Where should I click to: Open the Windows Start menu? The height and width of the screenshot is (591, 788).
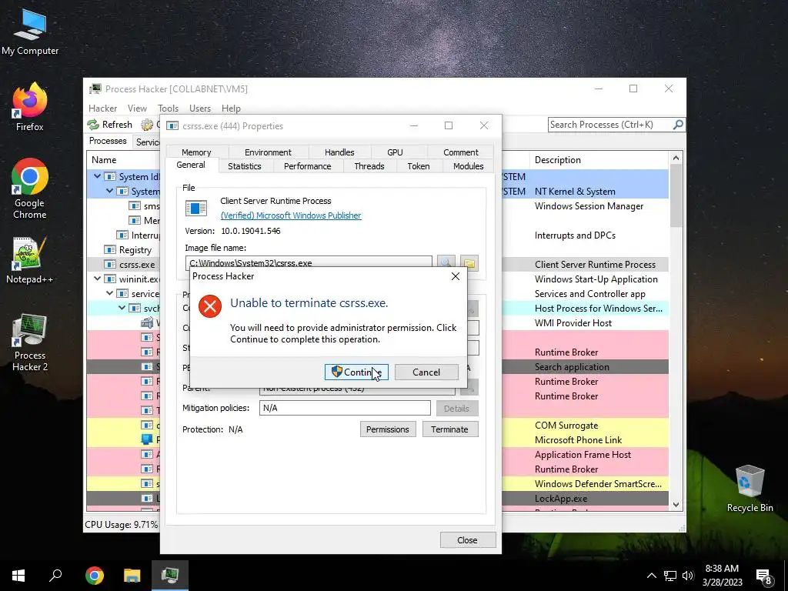pos(18,576)
